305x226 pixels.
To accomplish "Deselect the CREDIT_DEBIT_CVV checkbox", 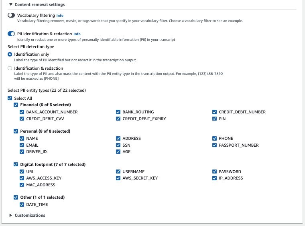I will pyautogui.click(x=22, y=119).
